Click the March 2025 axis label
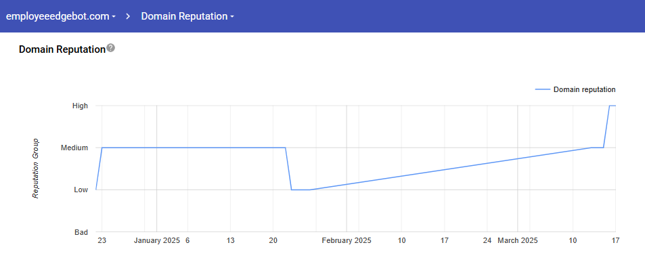Viewport: 645px width, 266px height. (x=518, y=241)
